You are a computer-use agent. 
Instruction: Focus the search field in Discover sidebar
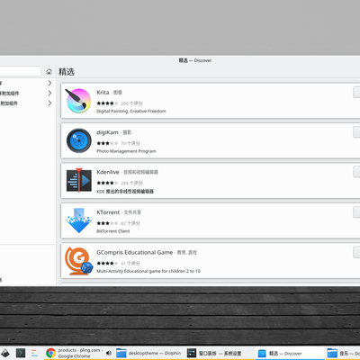pyautogui.click(x=20, y=71)
